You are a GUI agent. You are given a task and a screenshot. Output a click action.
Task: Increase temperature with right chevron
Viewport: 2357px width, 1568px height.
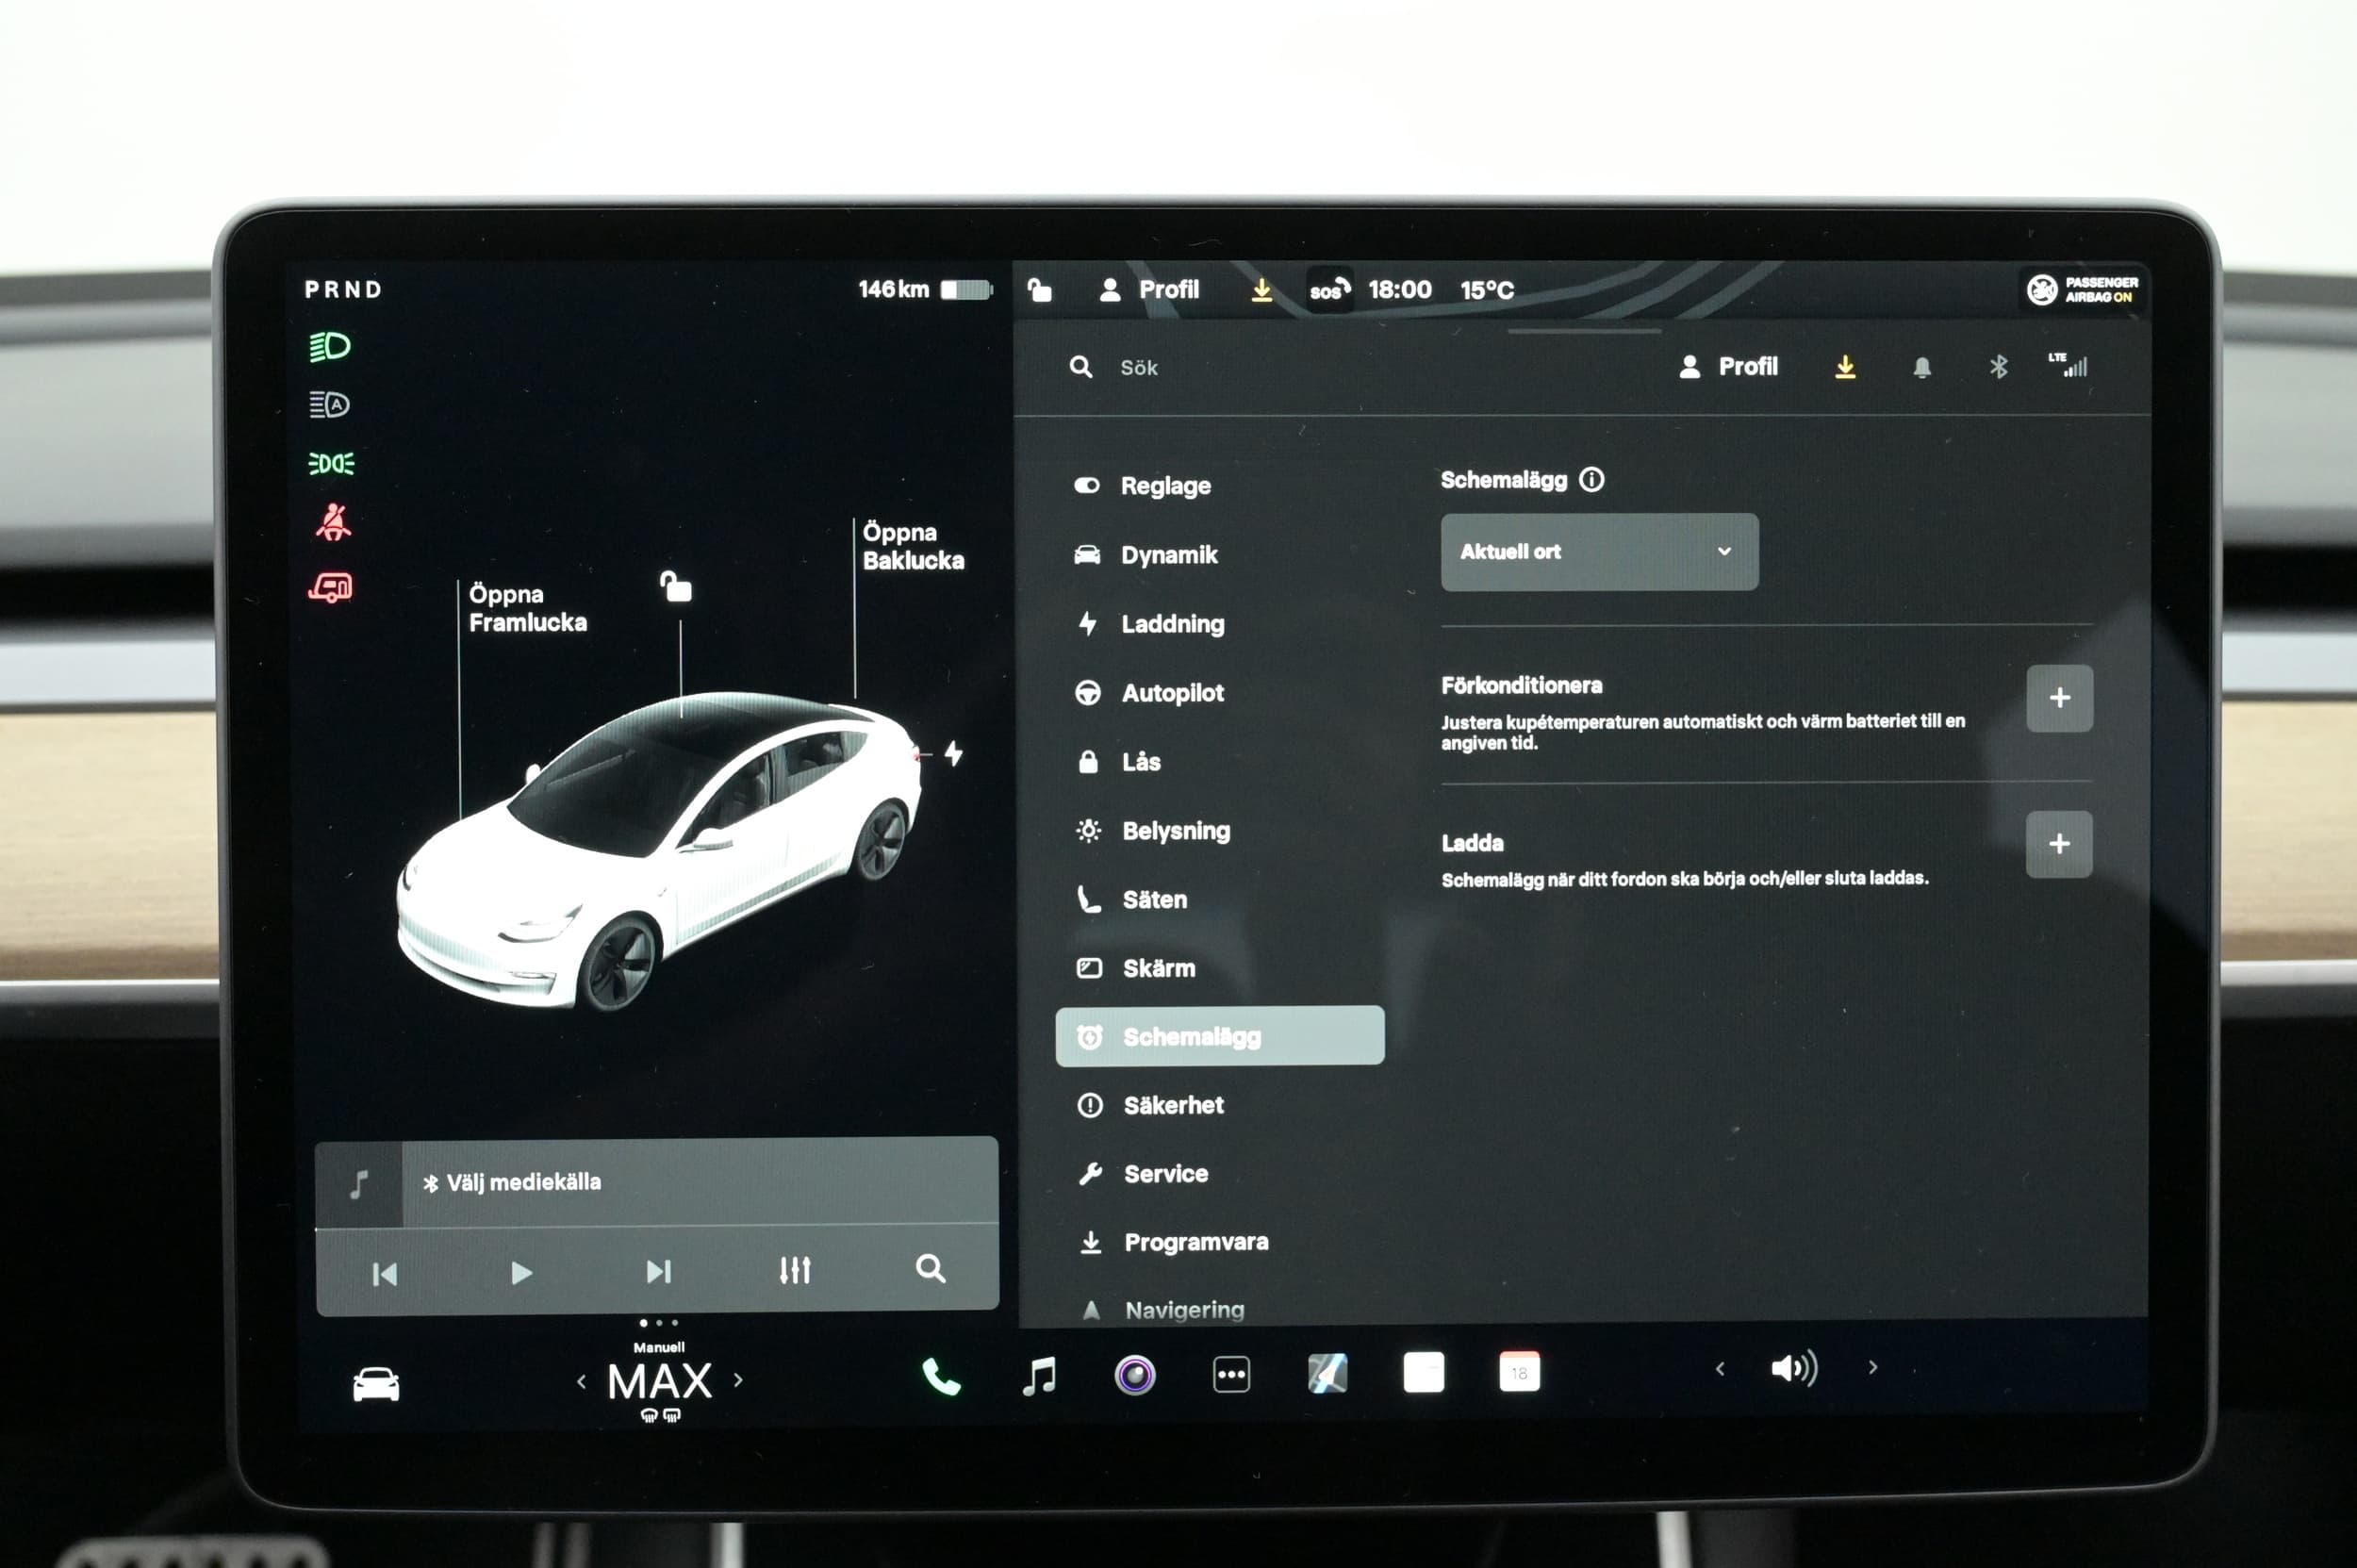coord(738,1380)
